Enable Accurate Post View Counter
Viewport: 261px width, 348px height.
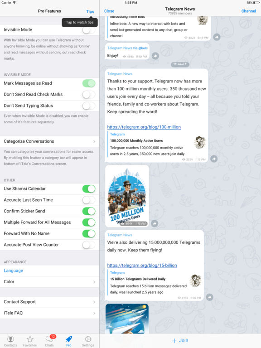pos(89,245)
